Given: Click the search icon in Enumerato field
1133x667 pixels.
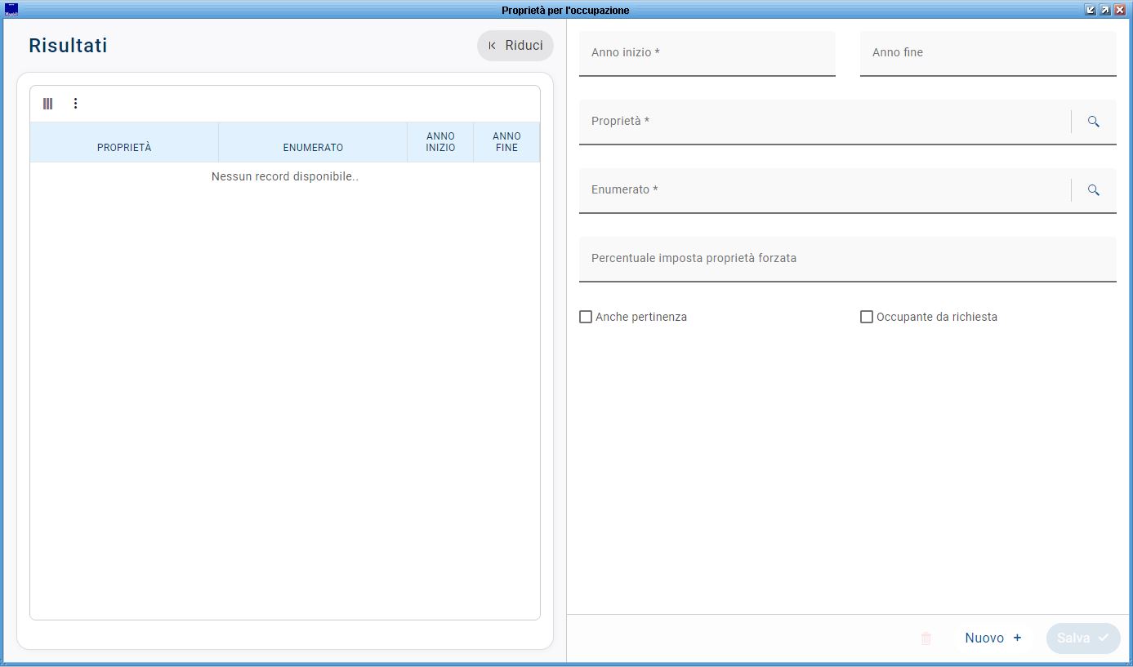Looking at the screenshot, I should tap(1093, 190).
